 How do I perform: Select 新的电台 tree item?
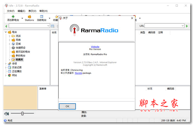(20, 56)
